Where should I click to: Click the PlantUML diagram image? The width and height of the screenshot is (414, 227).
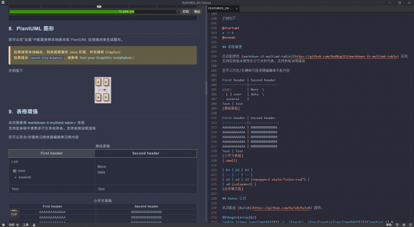pyautogui.click(x=103, y=90)
